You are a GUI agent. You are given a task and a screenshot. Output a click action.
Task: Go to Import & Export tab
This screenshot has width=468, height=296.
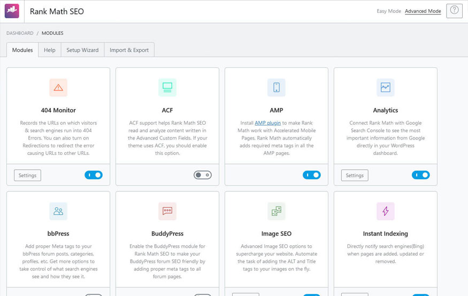[129, 50]
